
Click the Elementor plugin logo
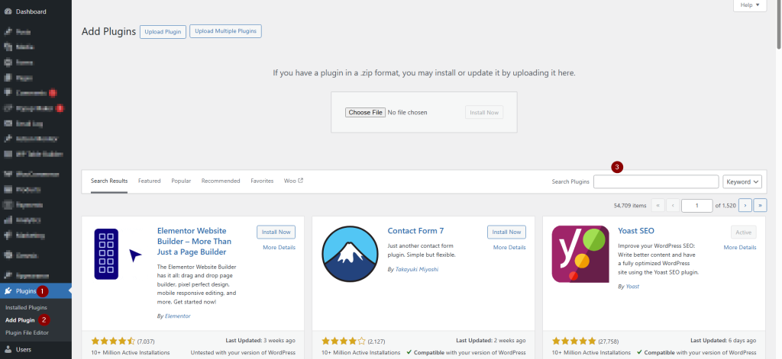(x=118, y=254)
